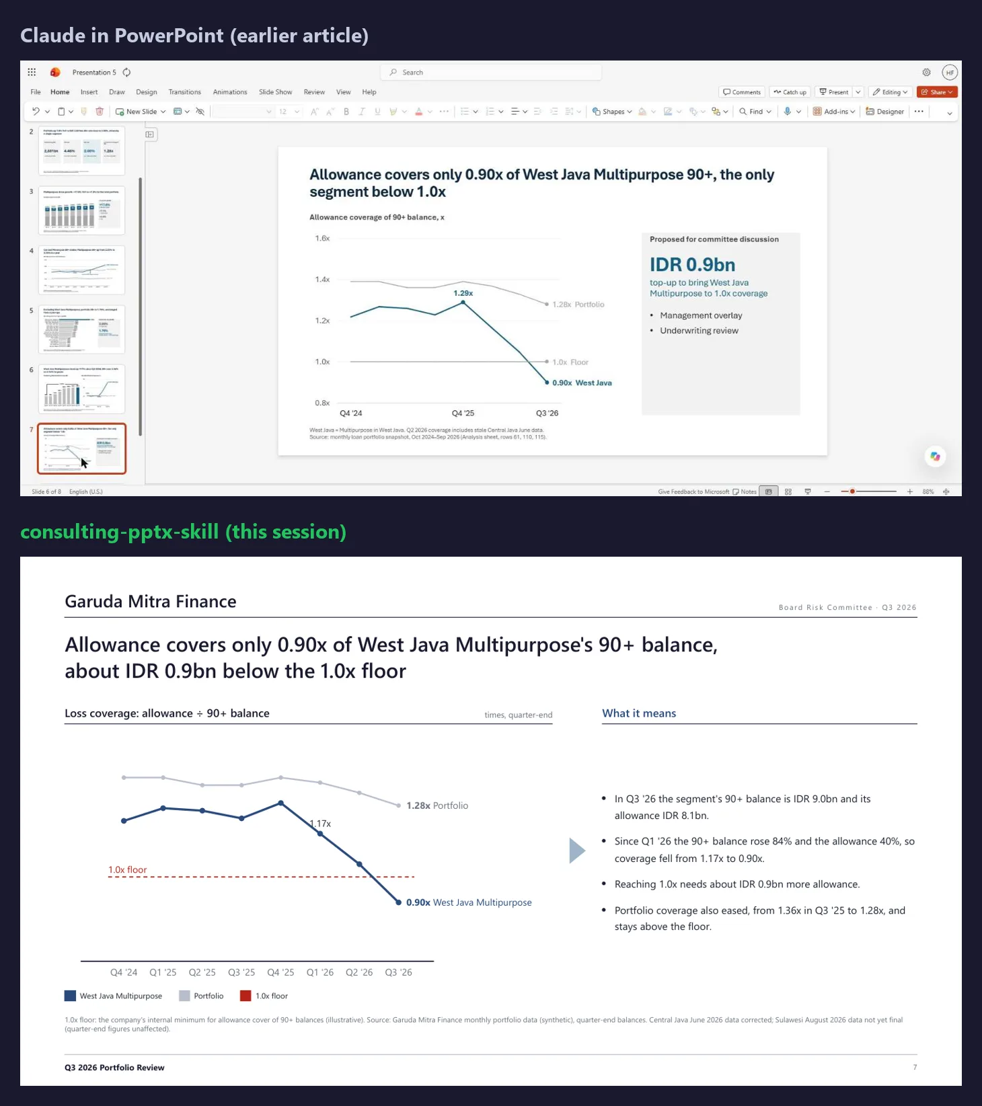982x1106 pixels.
Task: Click the Catch up button
Action: coord(790,92)
